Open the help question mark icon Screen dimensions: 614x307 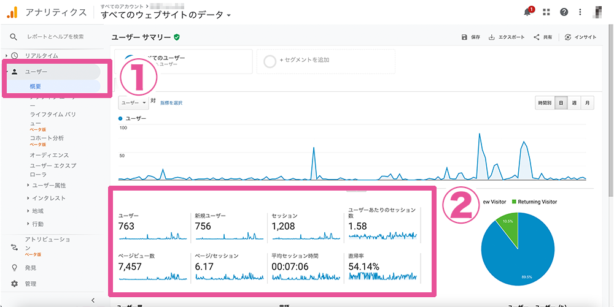point(564,12)
